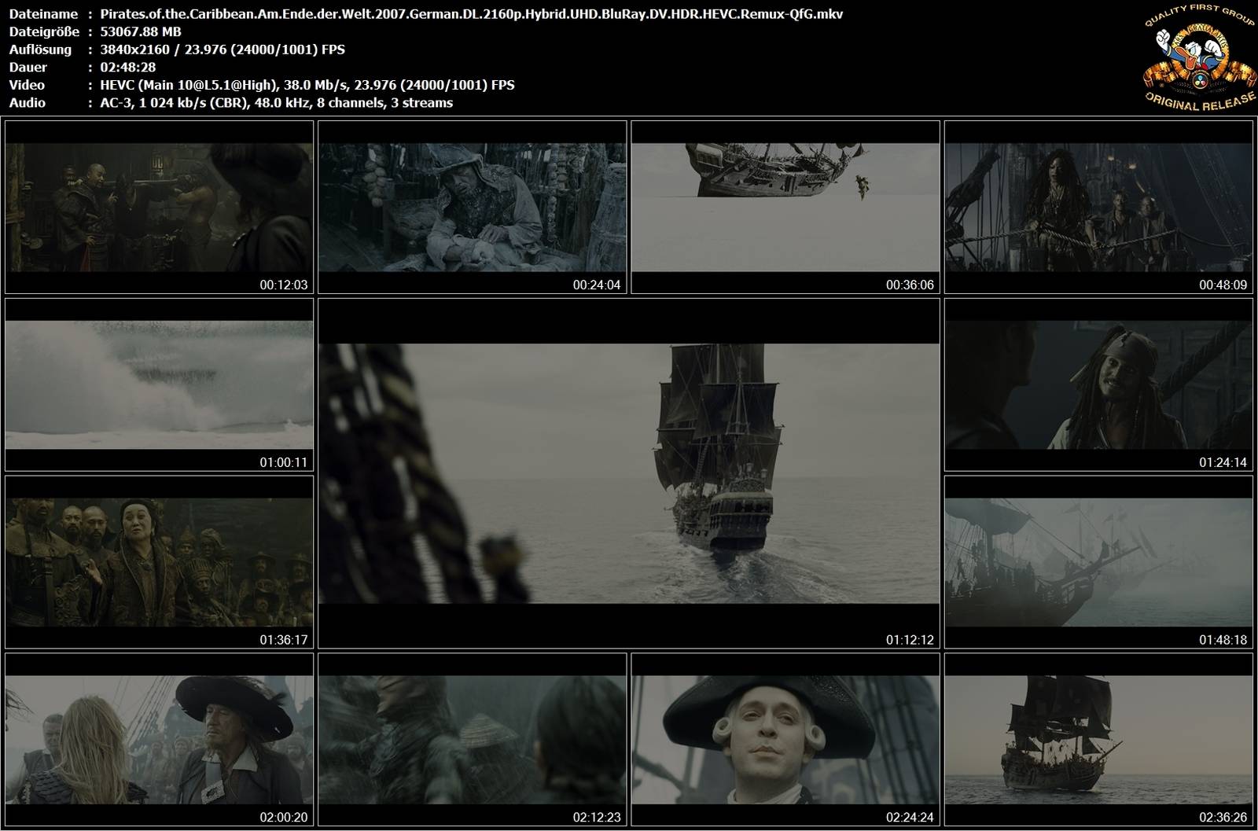Open the ship thumbnail at 02:36:26
This screenshot has height=831, width=1258.
(x=1098, y=740)
